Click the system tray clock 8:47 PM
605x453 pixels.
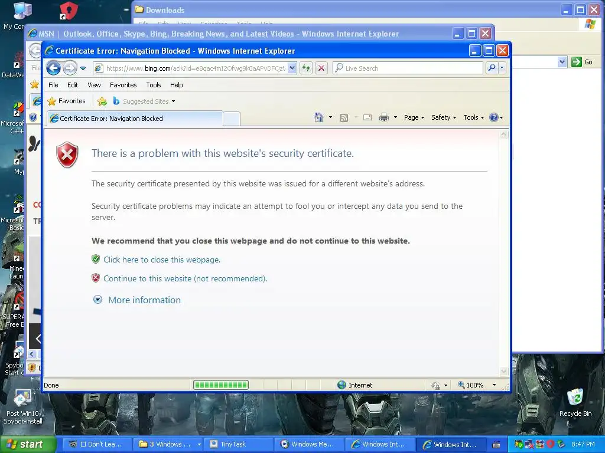tap(583, 444)
